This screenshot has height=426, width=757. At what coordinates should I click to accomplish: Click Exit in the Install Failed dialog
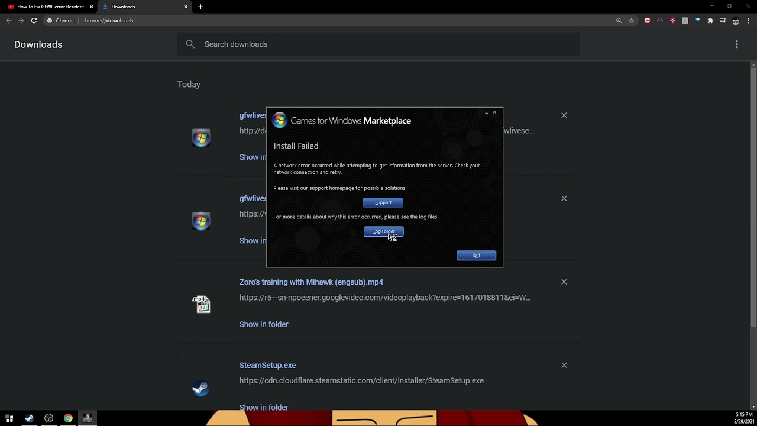click(x=476, y=256)
